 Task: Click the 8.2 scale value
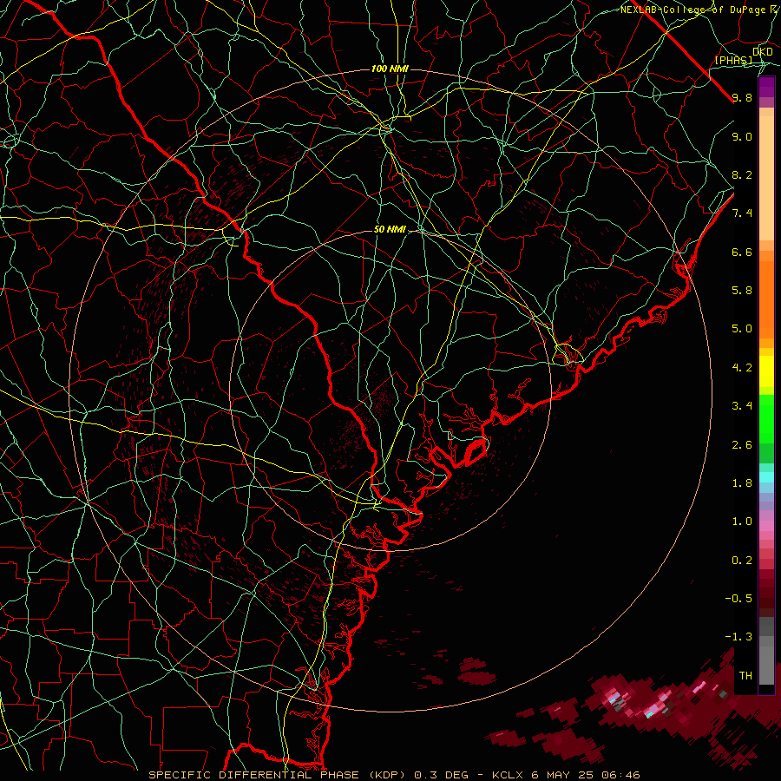click(742, 175)
